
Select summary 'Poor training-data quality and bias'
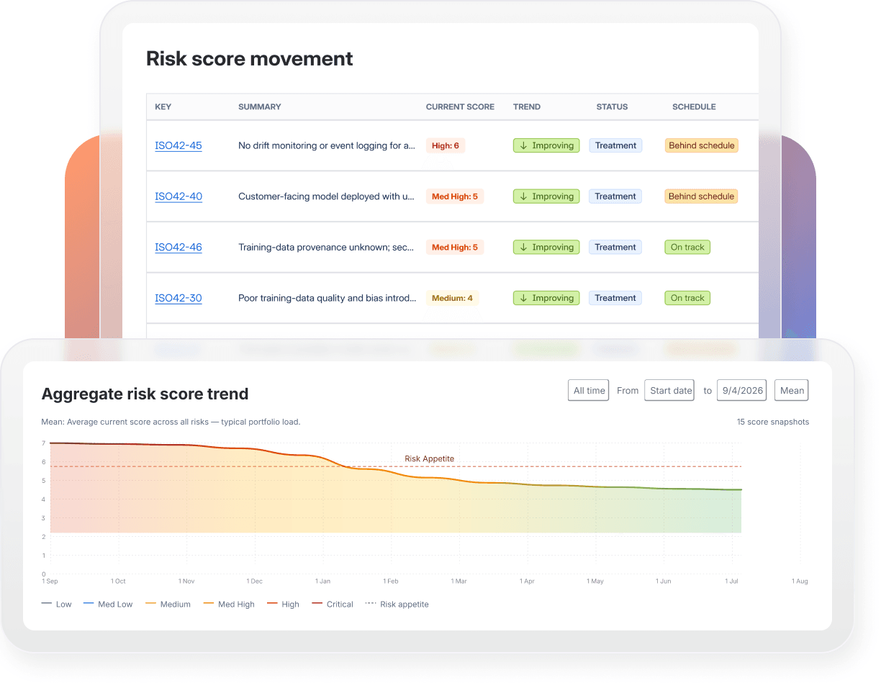click(x=327, y=298)
